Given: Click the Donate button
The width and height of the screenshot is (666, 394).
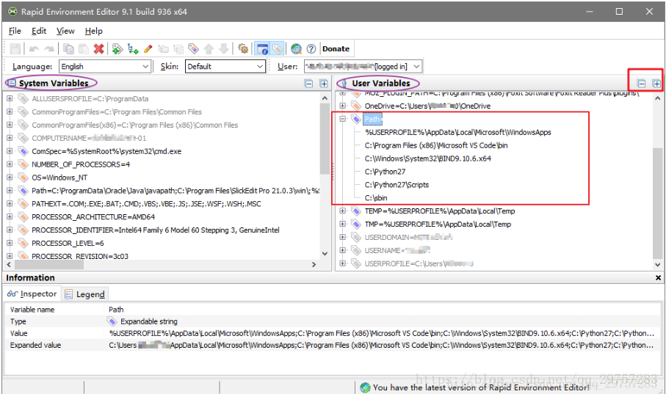Looking at the screenshot, I should [336, 49].
